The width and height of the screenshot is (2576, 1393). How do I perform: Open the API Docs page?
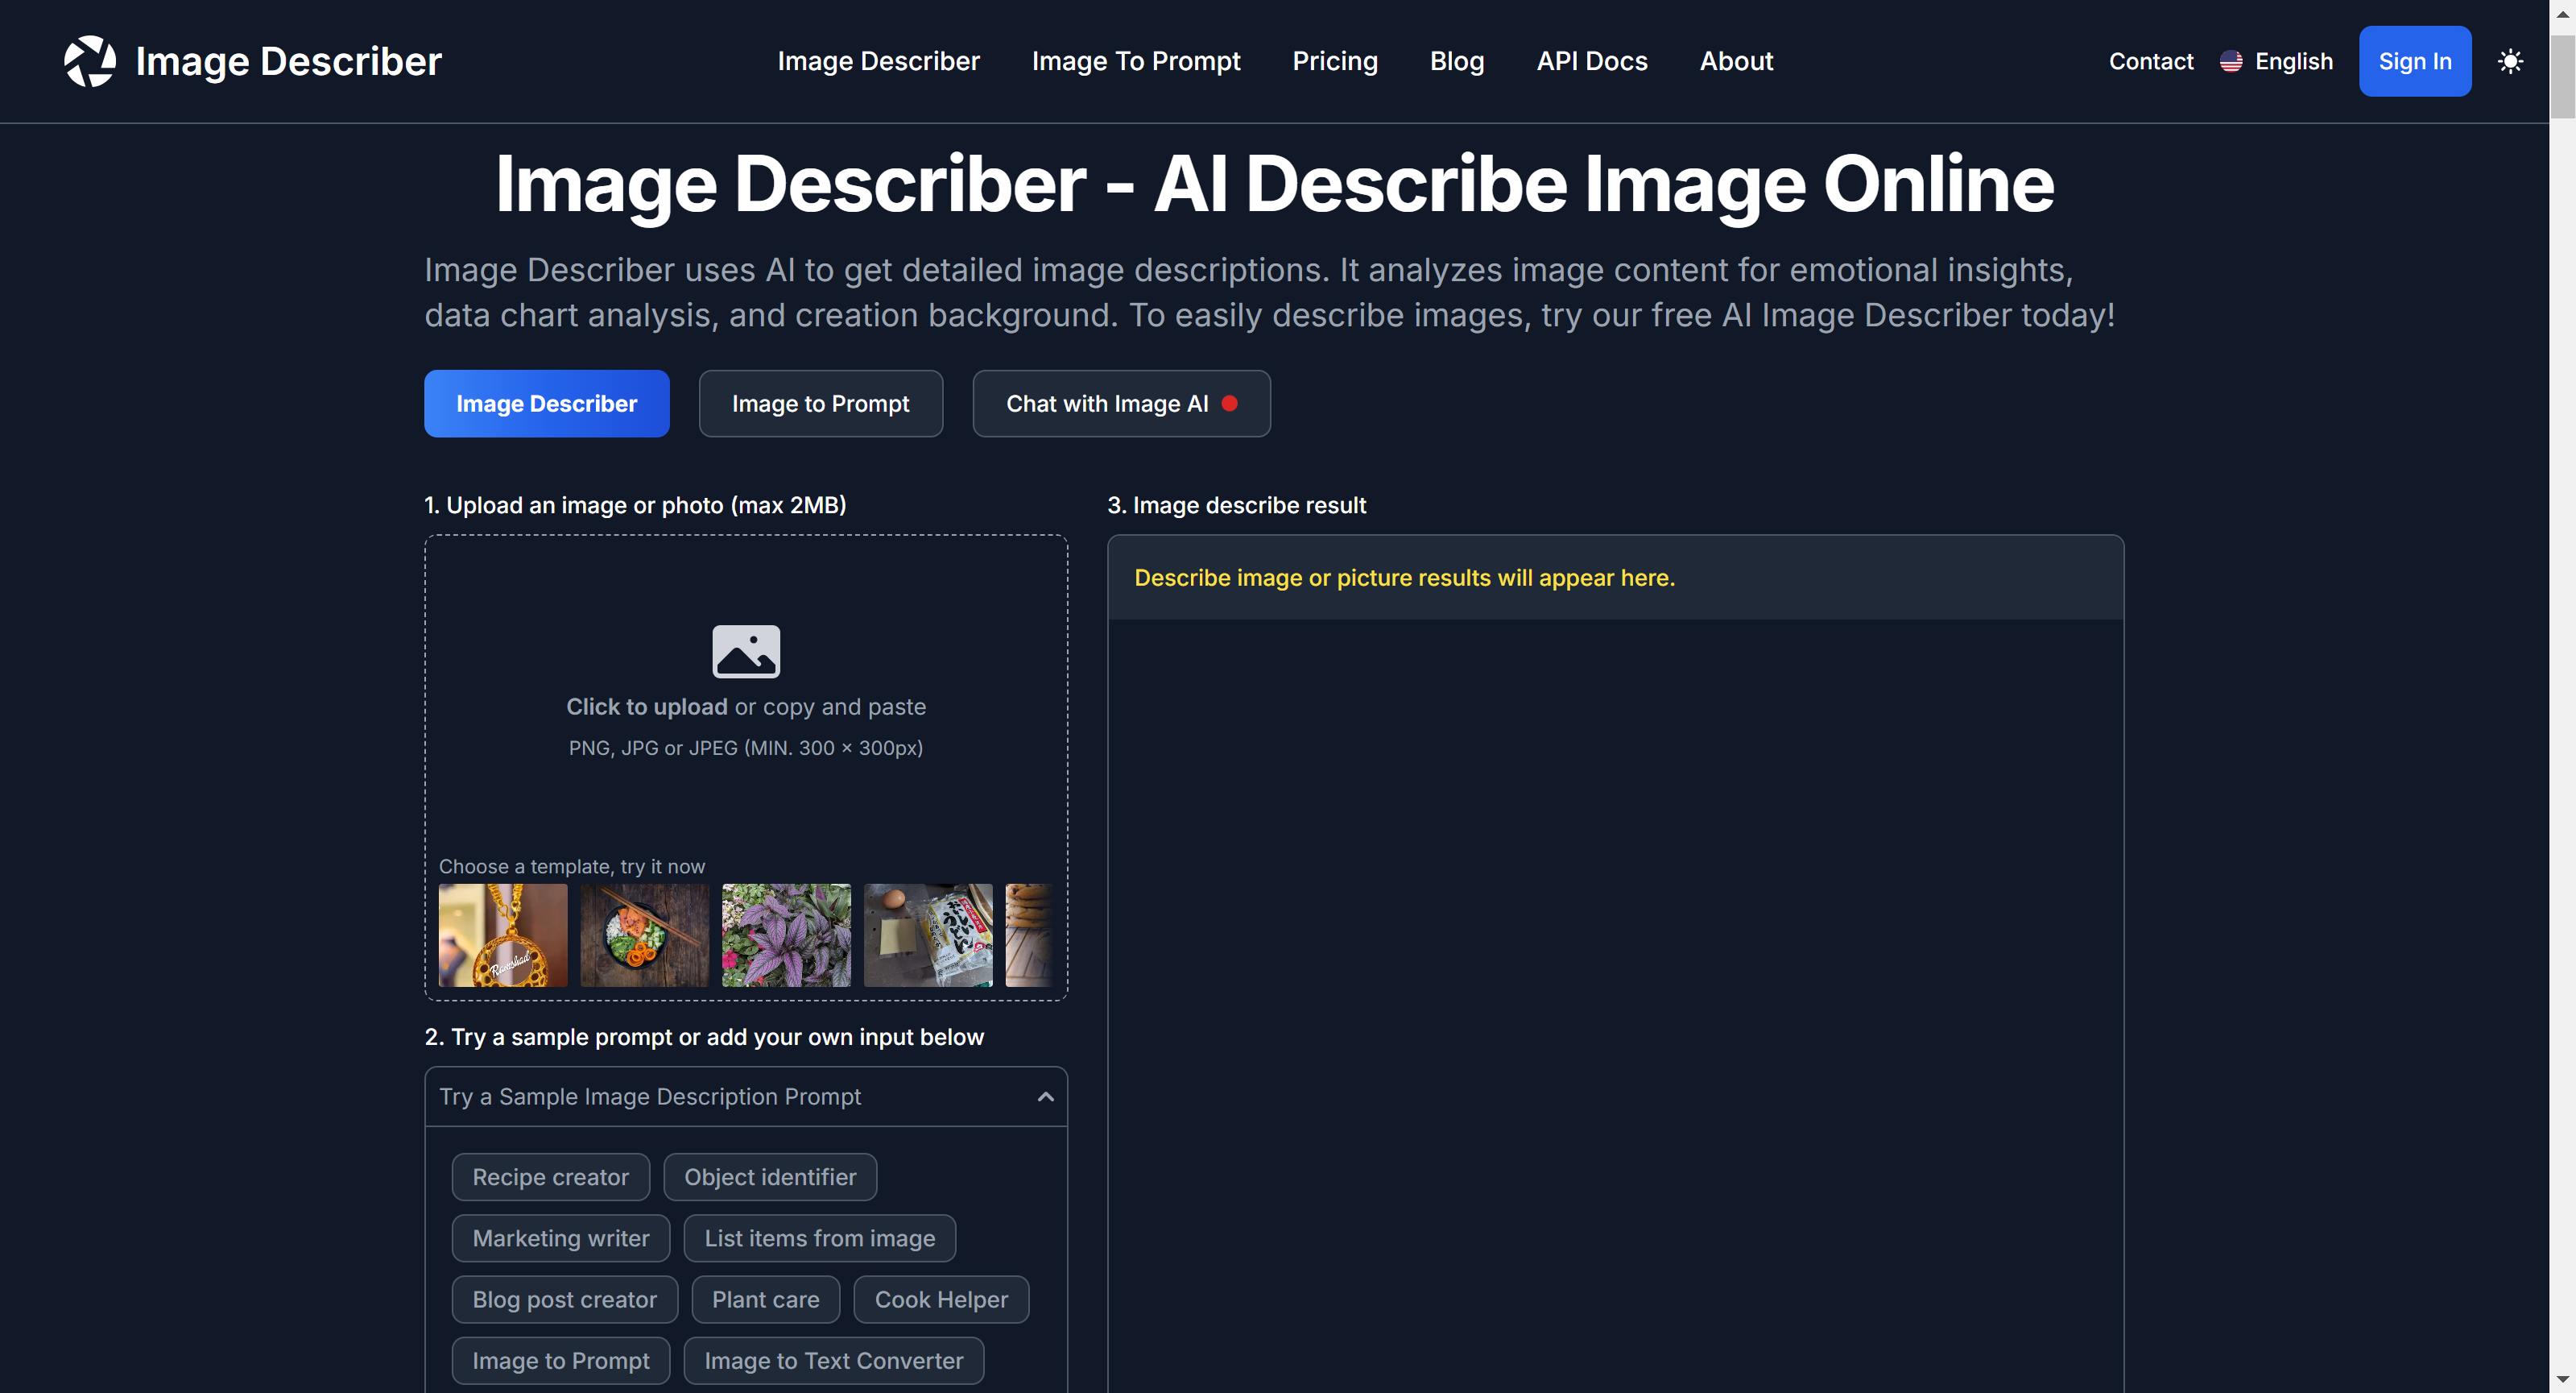coord(1591,61)
